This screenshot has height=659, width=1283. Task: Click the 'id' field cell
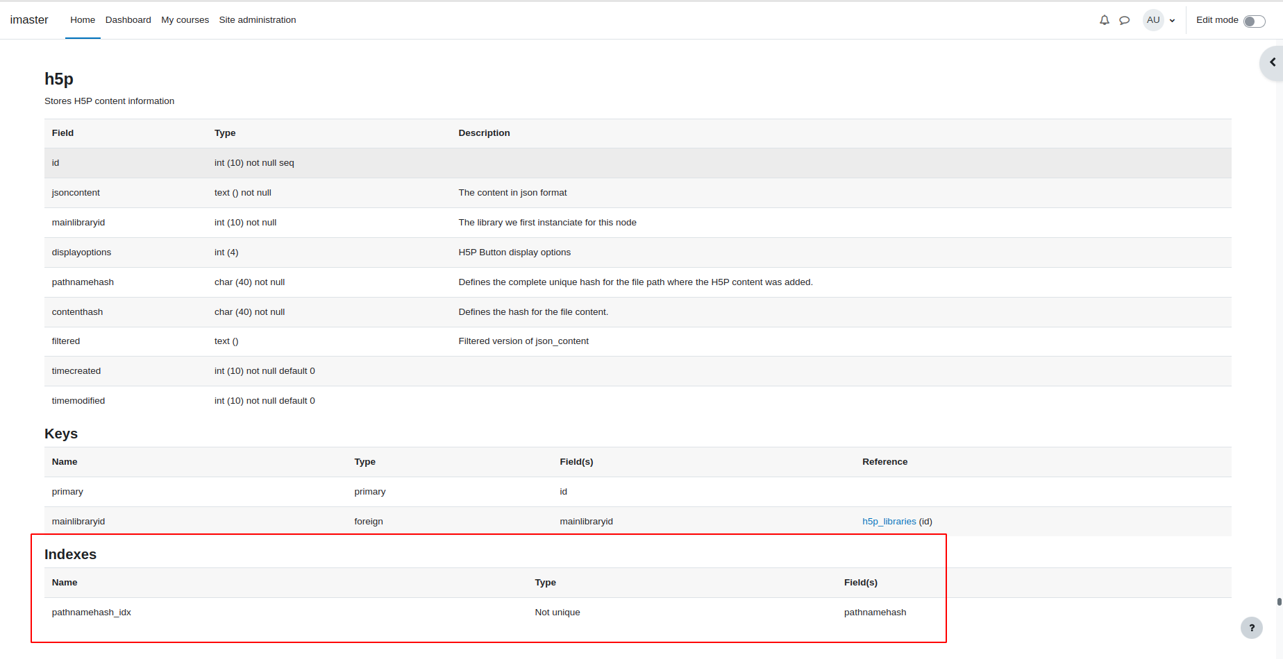(x=56, y=163)
